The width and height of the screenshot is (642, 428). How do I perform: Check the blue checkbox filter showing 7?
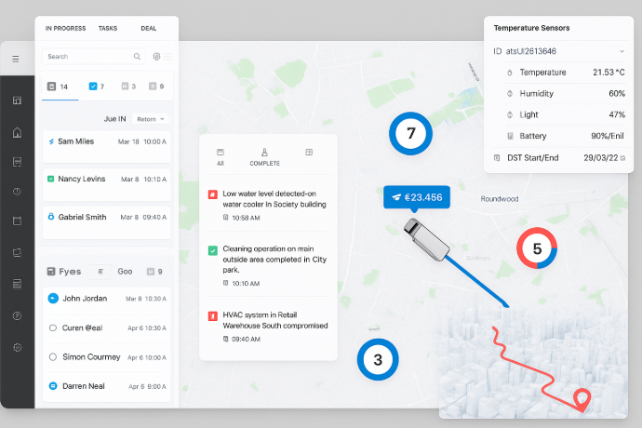(x=92, y=87)
